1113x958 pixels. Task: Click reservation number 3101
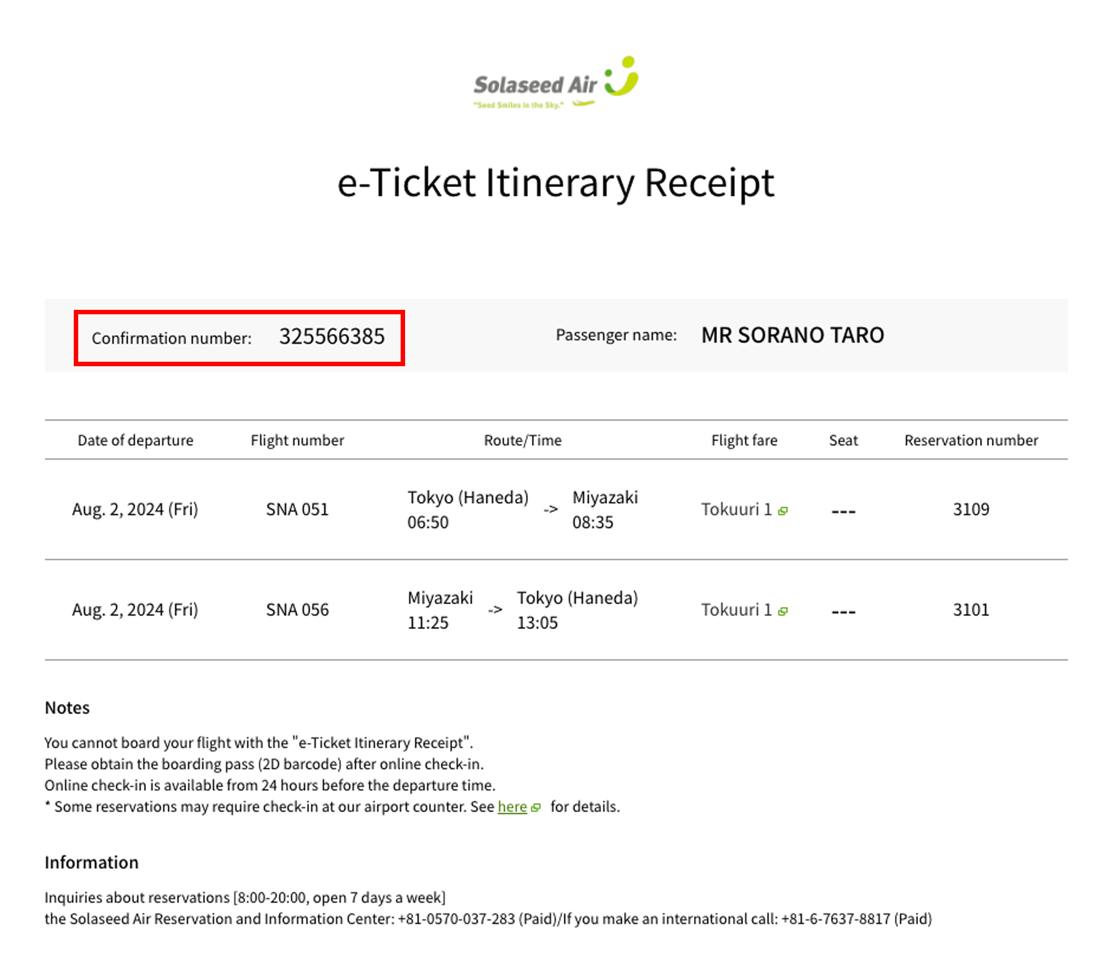point(971,610)
